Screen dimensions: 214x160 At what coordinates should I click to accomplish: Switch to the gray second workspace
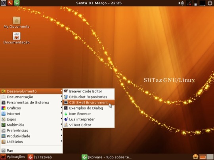(x=210, y=157)
